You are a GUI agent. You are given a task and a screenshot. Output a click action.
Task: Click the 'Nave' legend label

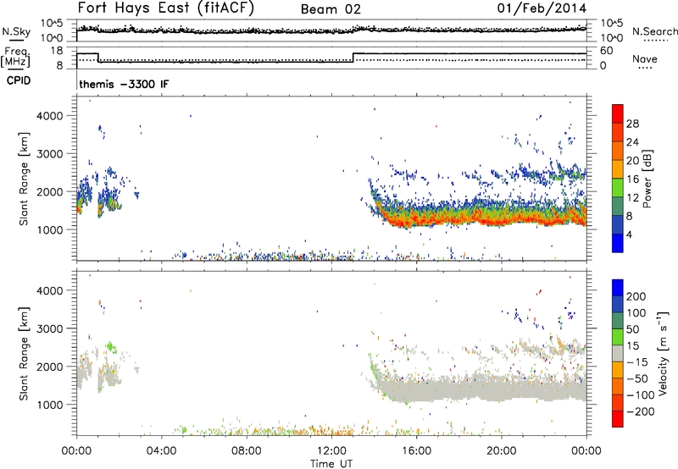645,58
